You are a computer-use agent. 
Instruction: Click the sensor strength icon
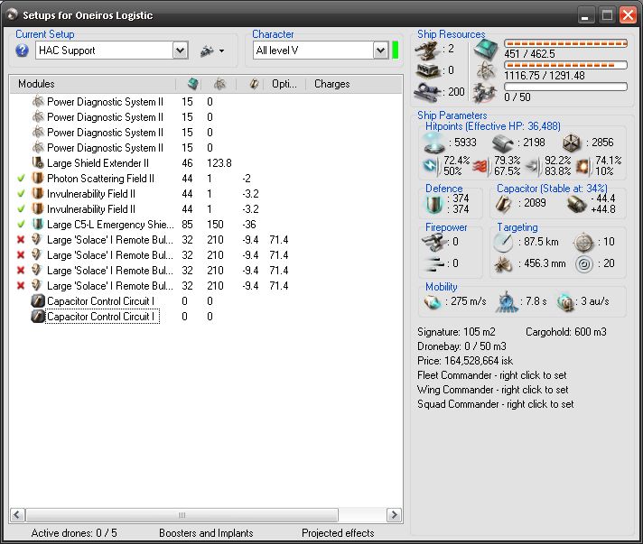(584, 264)
